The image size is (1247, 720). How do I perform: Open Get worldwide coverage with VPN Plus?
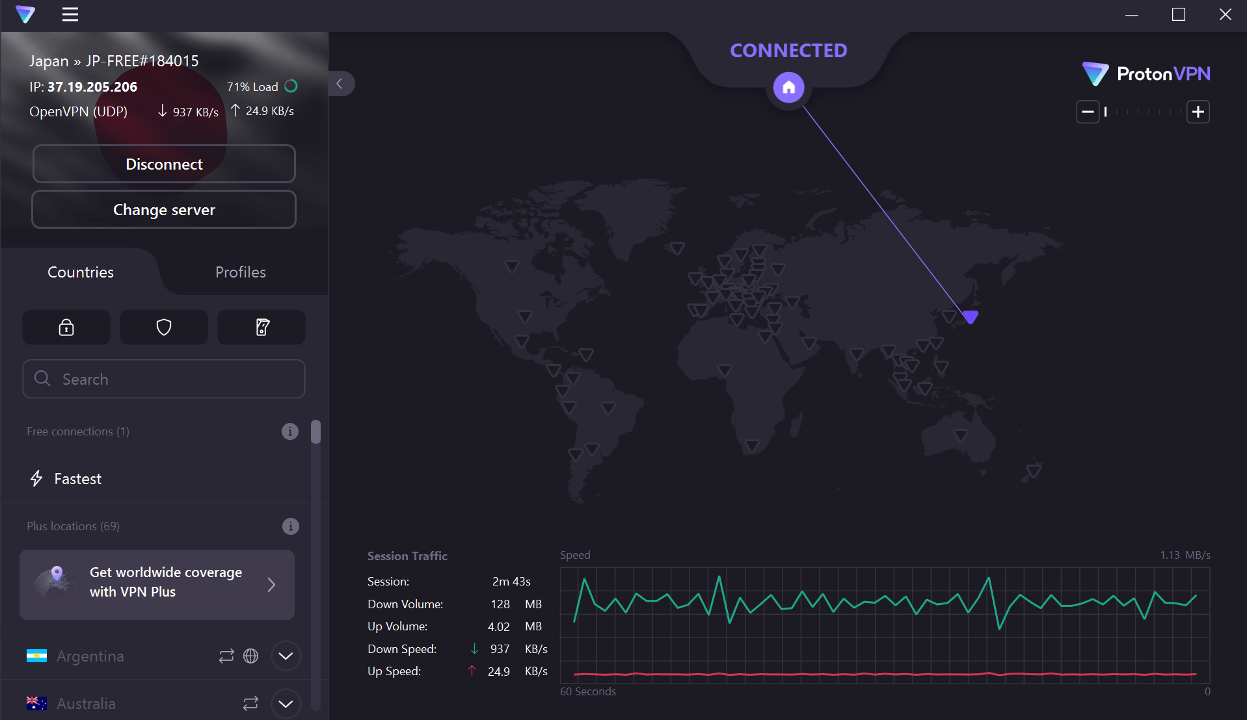(x=157, y=585)
